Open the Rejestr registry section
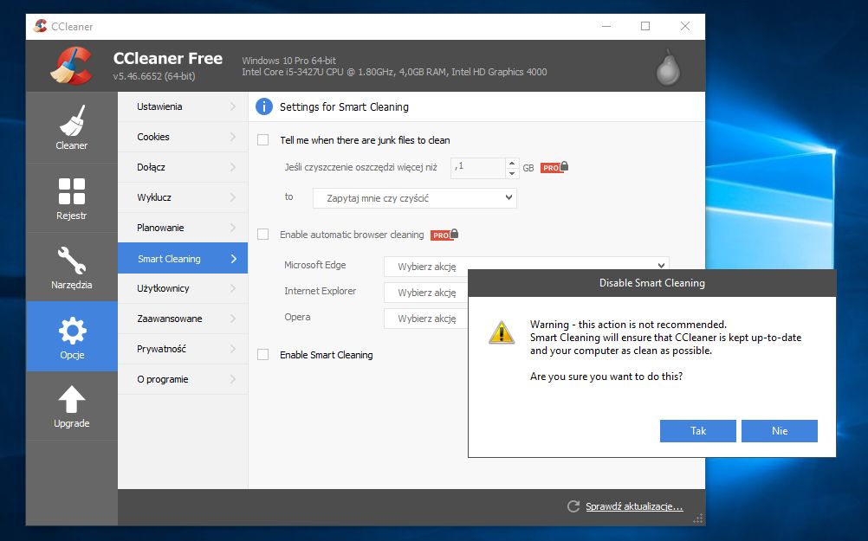The image size is (868, 541). click(71, 197)
